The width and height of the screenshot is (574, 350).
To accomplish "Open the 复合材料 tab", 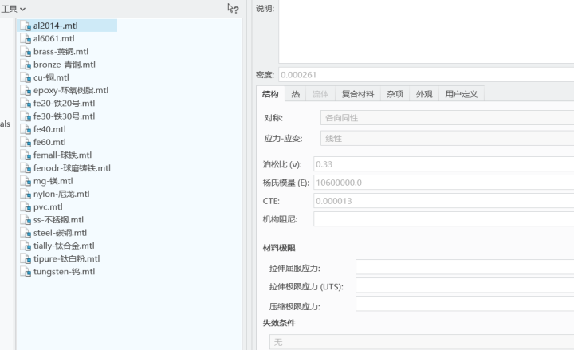I will (357, 94).
